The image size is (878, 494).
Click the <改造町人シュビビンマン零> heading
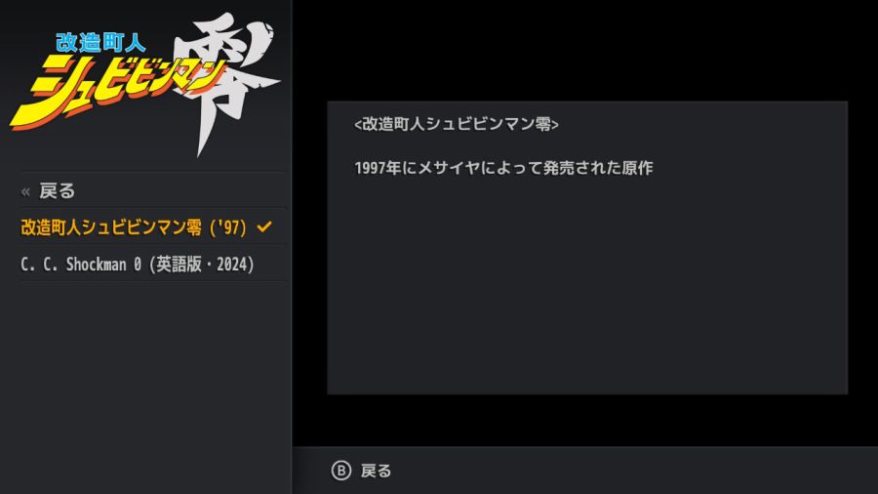[457, 124]
